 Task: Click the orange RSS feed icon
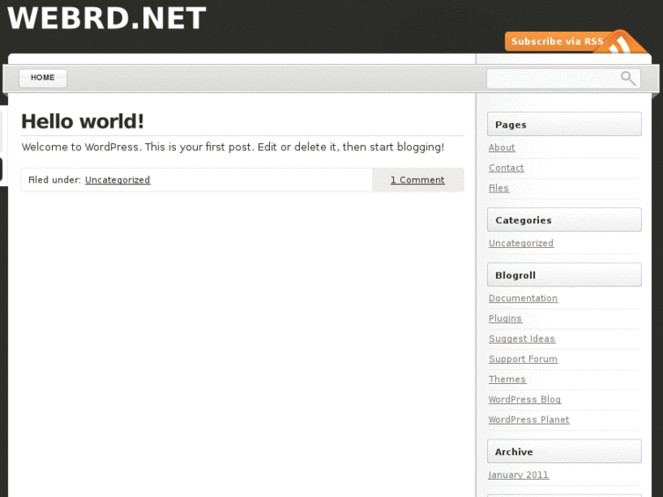tap(622, 43)
